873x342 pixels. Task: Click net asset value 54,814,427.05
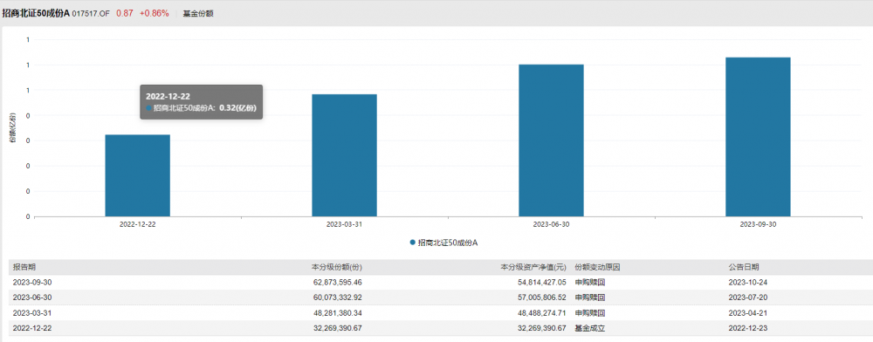[542, 283]
